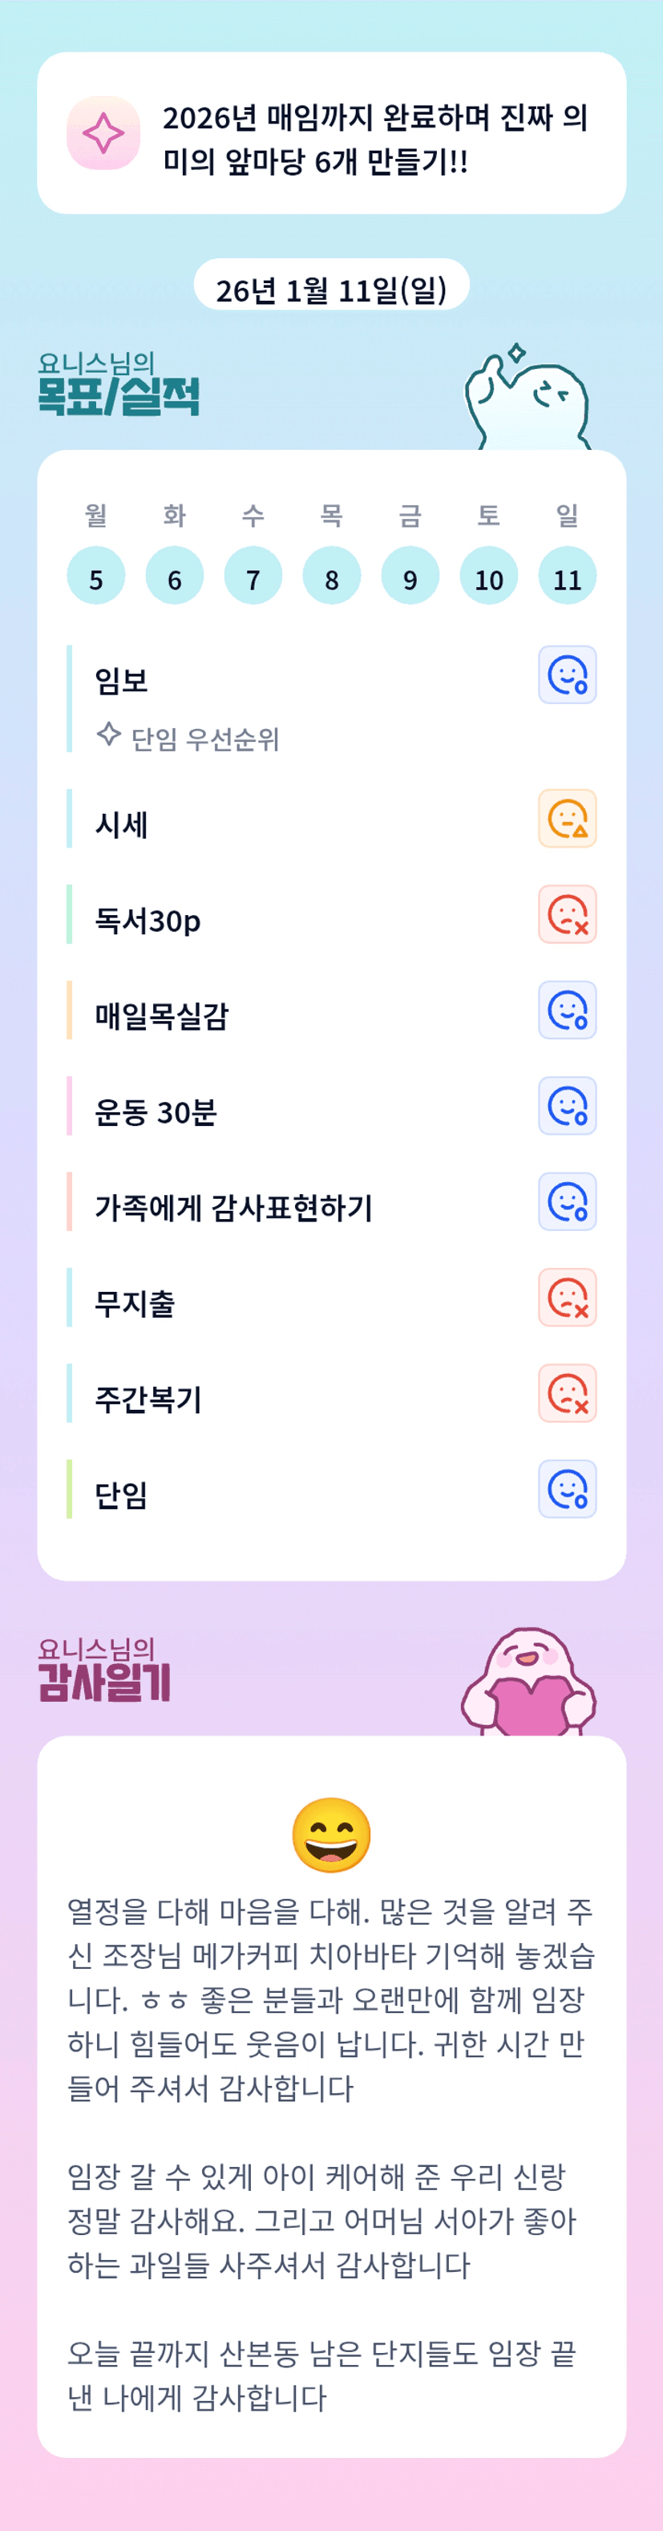Click the red sad face for 독서30p
Image resolution: width=663 pixels, height=2531 pixels.
(x=567, y=915)
